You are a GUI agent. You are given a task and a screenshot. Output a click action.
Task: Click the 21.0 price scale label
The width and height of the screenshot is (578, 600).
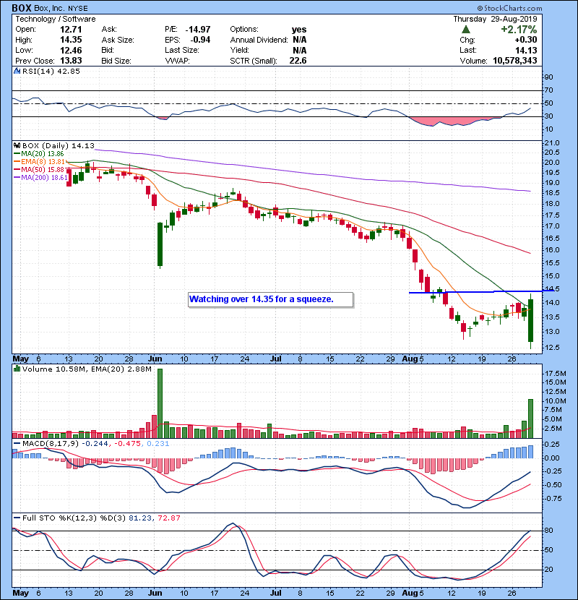click(x=552, y=143)
